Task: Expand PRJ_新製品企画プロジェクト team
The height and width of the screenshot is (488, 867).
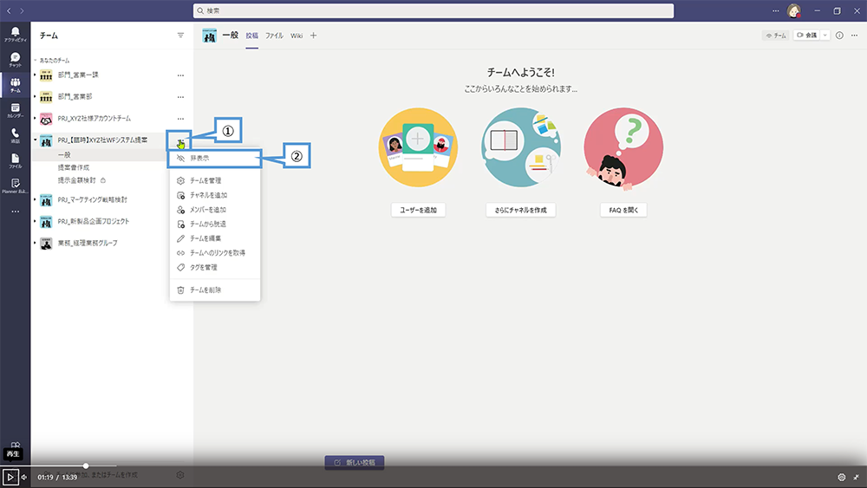Action: tap(35, 220)
